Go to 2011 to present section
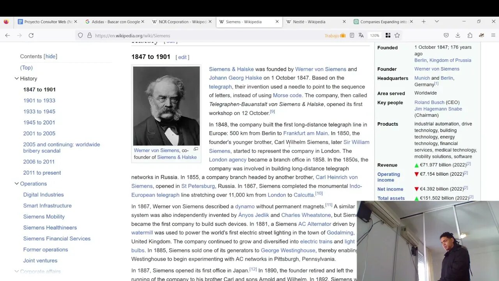The width and height of the screenshot is (499, 281). click(42, 173)
